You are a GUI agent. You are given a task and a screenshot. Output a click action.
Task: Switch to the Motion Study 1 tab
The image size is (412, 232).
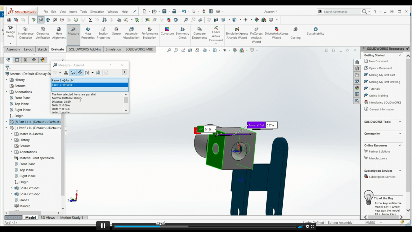pyautogui.click(x=72, y=218)
